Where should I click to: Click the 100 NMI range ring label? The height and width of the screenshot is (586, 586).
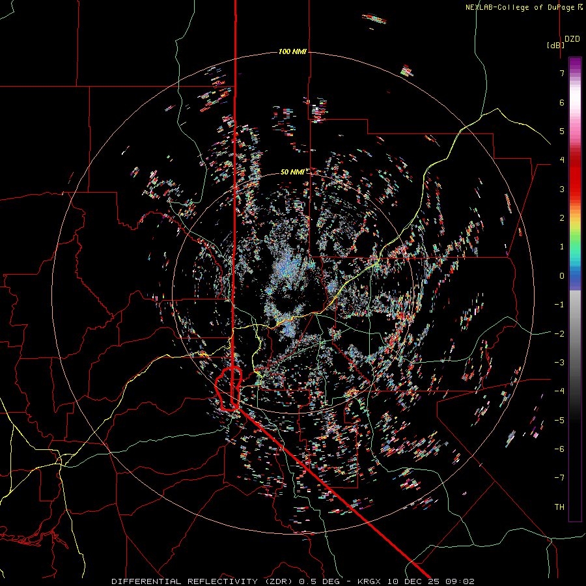tap(292, 51)
